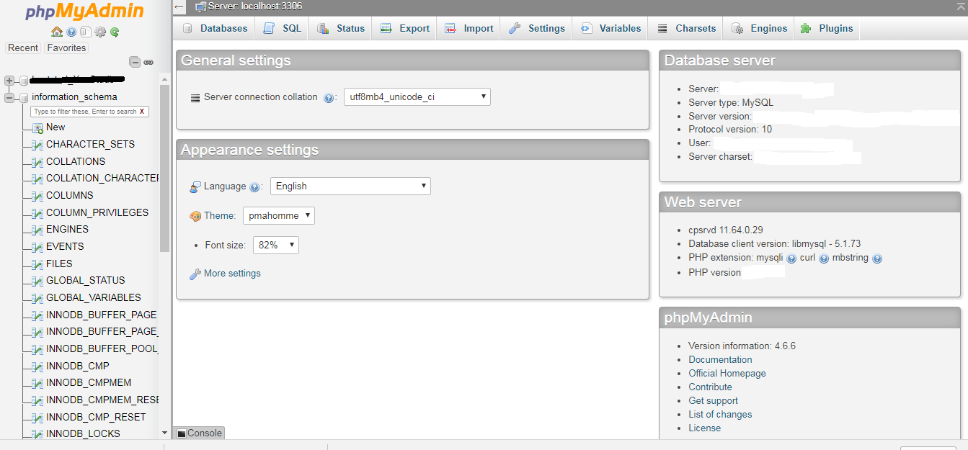This screenshot has width=968, height=450.
Task: Open the List of changes link
Action: pyautogui.click(x=719, y=414)
